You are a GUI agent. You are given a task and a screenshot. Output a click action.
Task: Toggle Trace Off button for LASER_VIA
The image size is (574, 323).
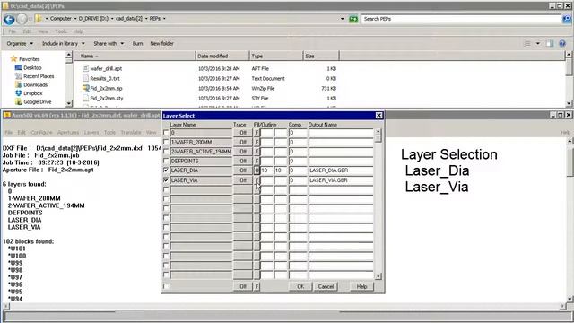tap(243, 180)
